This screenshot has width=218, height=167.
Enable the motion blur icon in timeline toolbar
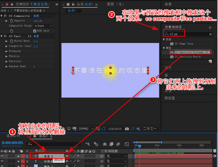coord(118,144)
